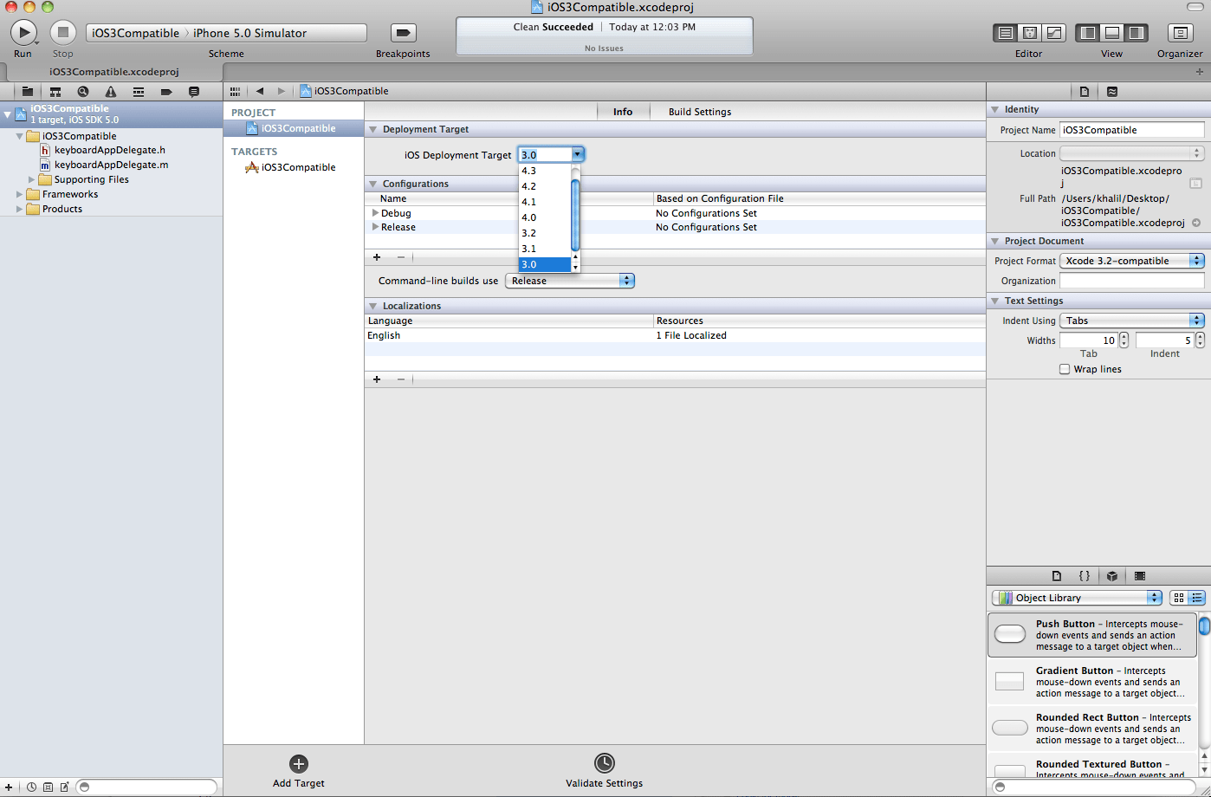Click the Stop button in the toolbar
This screenshot has width=1211, height=797.
click(62, 33)
